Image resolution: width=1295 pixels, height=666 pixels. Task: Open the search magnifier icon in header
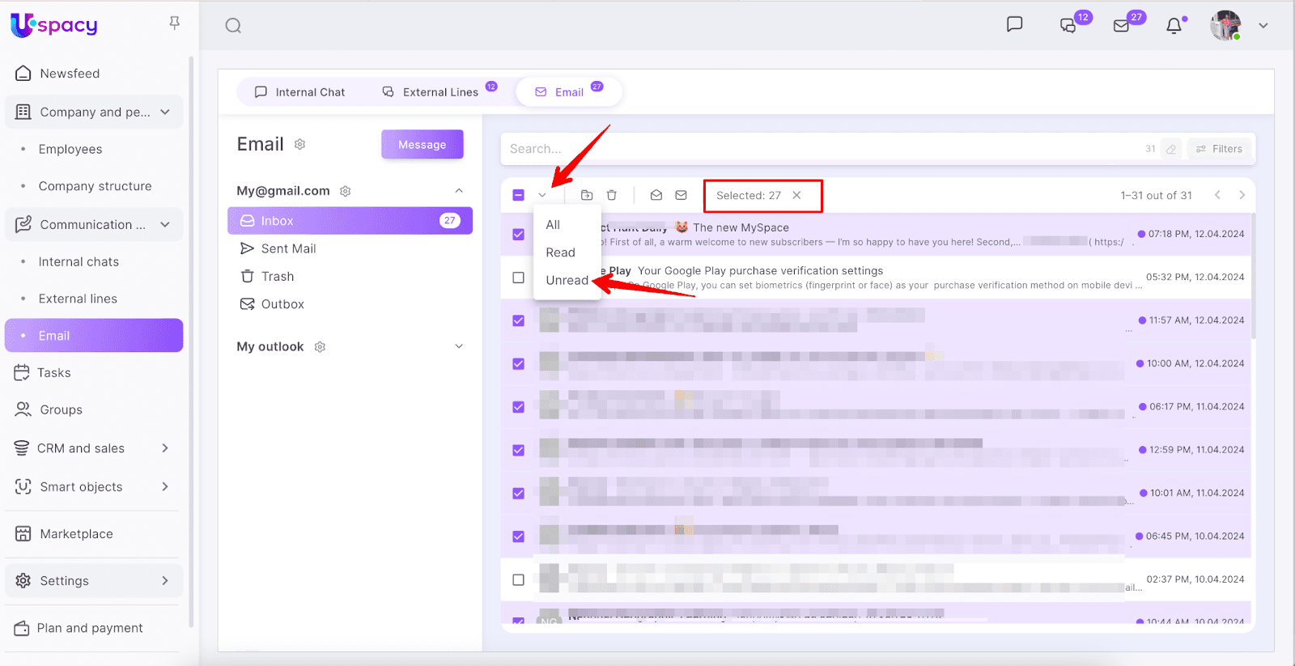tap(233, 26)
